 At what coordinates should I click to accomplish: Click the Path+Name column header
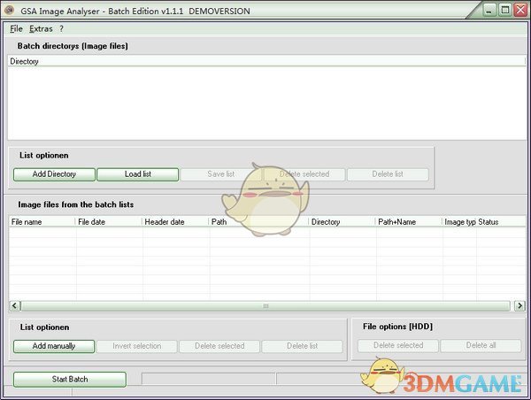pos(409,222)
